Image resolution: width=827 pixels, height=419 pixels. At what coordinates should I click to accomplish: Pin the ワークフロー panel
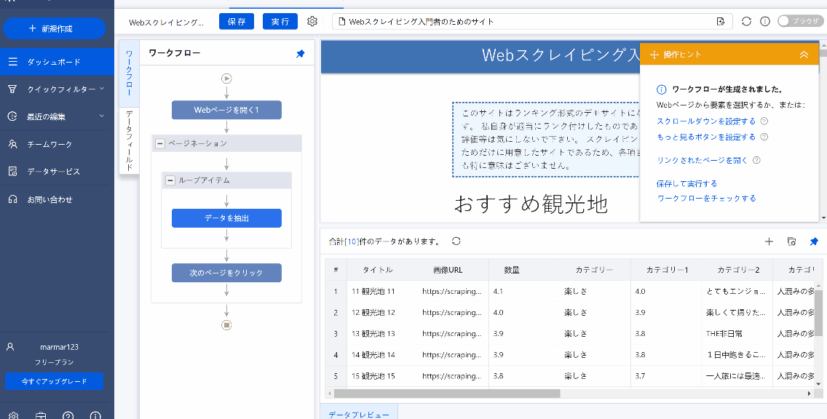click(x=300, y=54)
